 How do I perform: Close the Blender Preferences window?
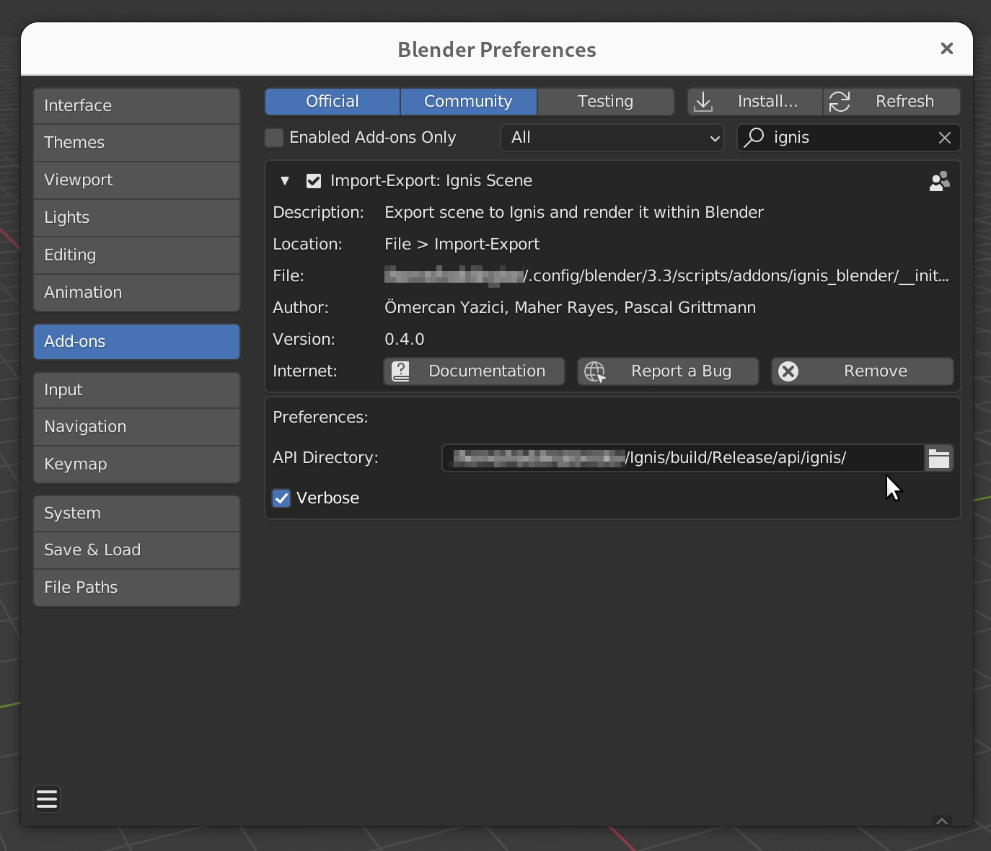(x=947, y=48)
